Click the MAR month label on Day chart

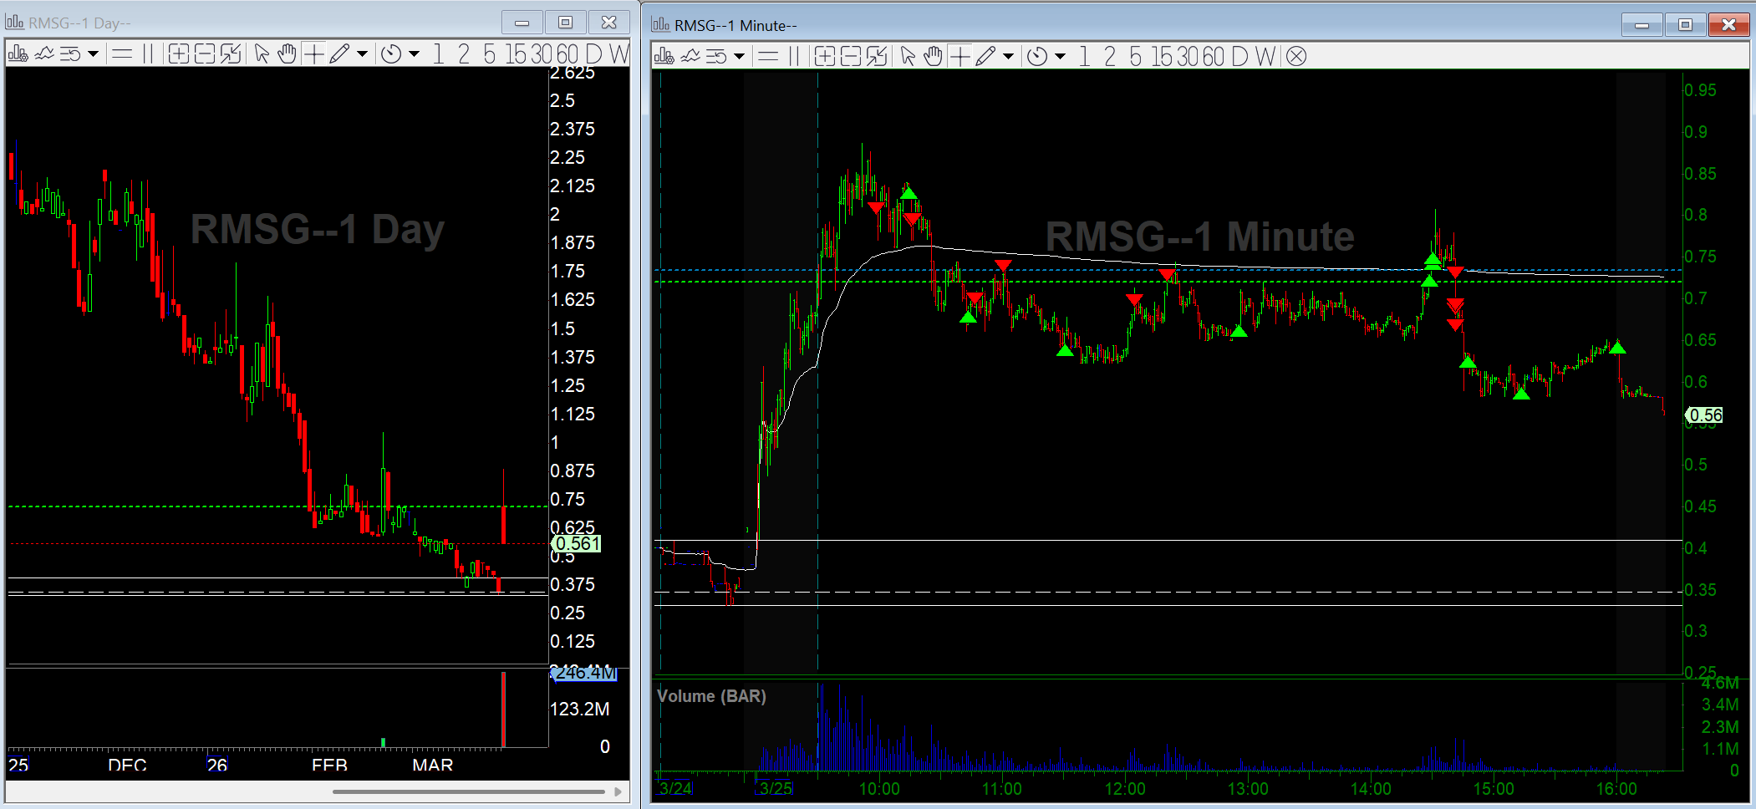433,764
